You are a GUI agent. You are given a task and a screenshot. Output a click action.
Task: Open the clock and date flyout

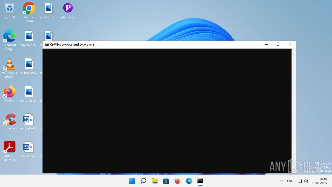[x=320, y=181]
